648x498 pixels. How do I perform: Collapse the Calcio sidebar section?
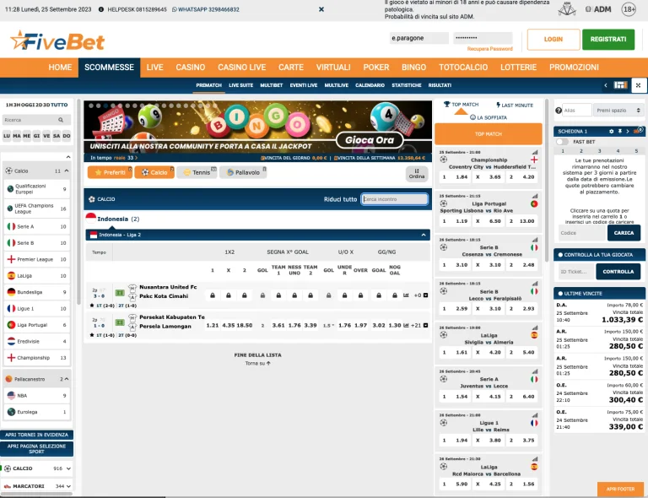(67, 171)
